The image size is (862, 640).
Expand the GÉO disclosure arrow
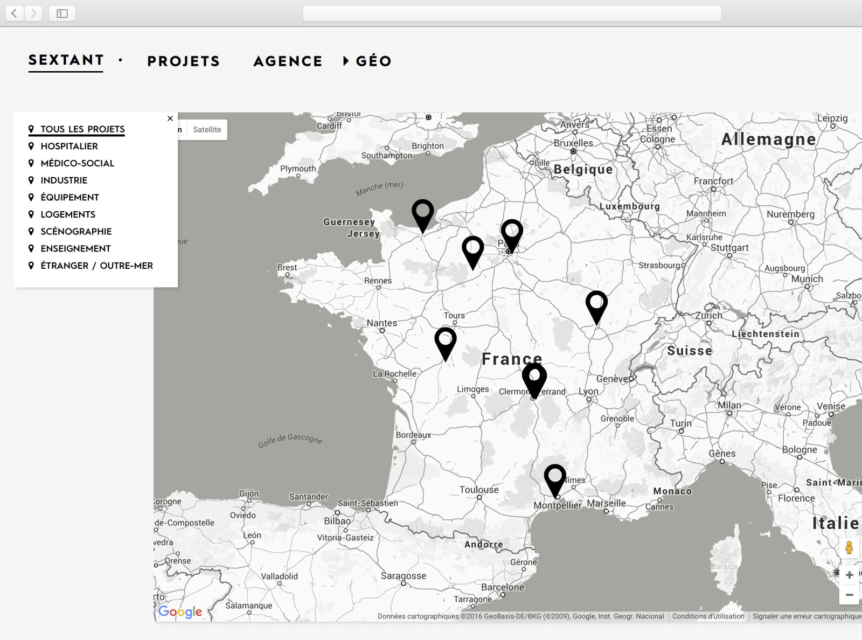(345, 61)
